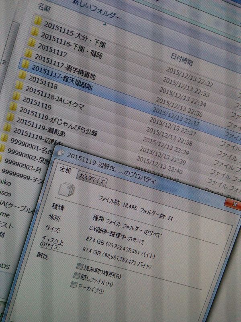The width and height of the screenshot is (241, 322).
Task: Select folder 20151119-がじゃんびら公園
Action: 58,122
